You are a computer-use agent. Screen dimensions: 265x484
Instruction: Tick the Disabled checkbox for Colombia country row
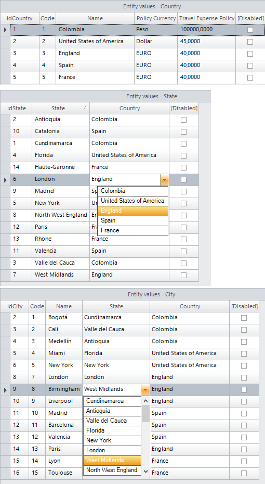click(250, 30)
